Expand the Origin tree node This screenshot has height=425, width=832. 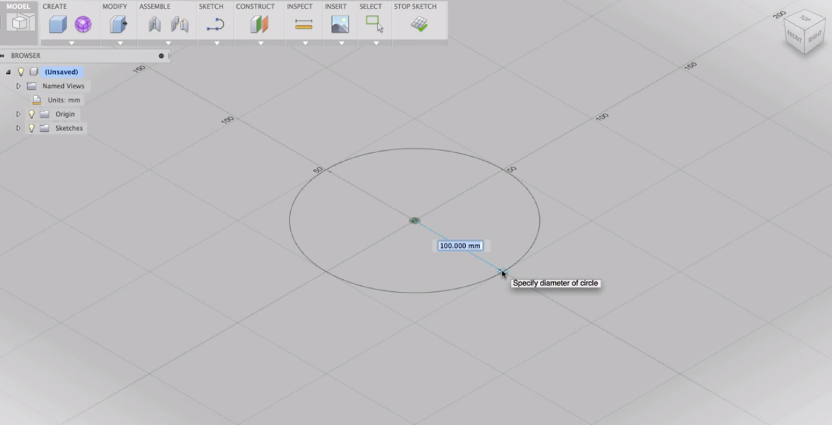pos(18,114)
